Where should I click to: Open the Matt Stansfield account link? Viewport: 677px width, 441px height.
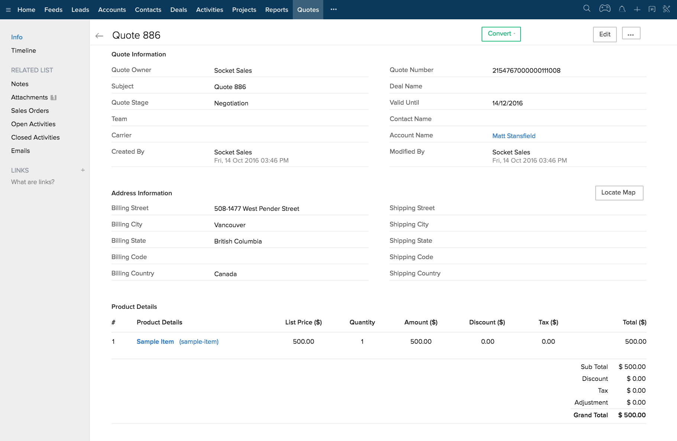pyautogui.click(x=514, y=136)
